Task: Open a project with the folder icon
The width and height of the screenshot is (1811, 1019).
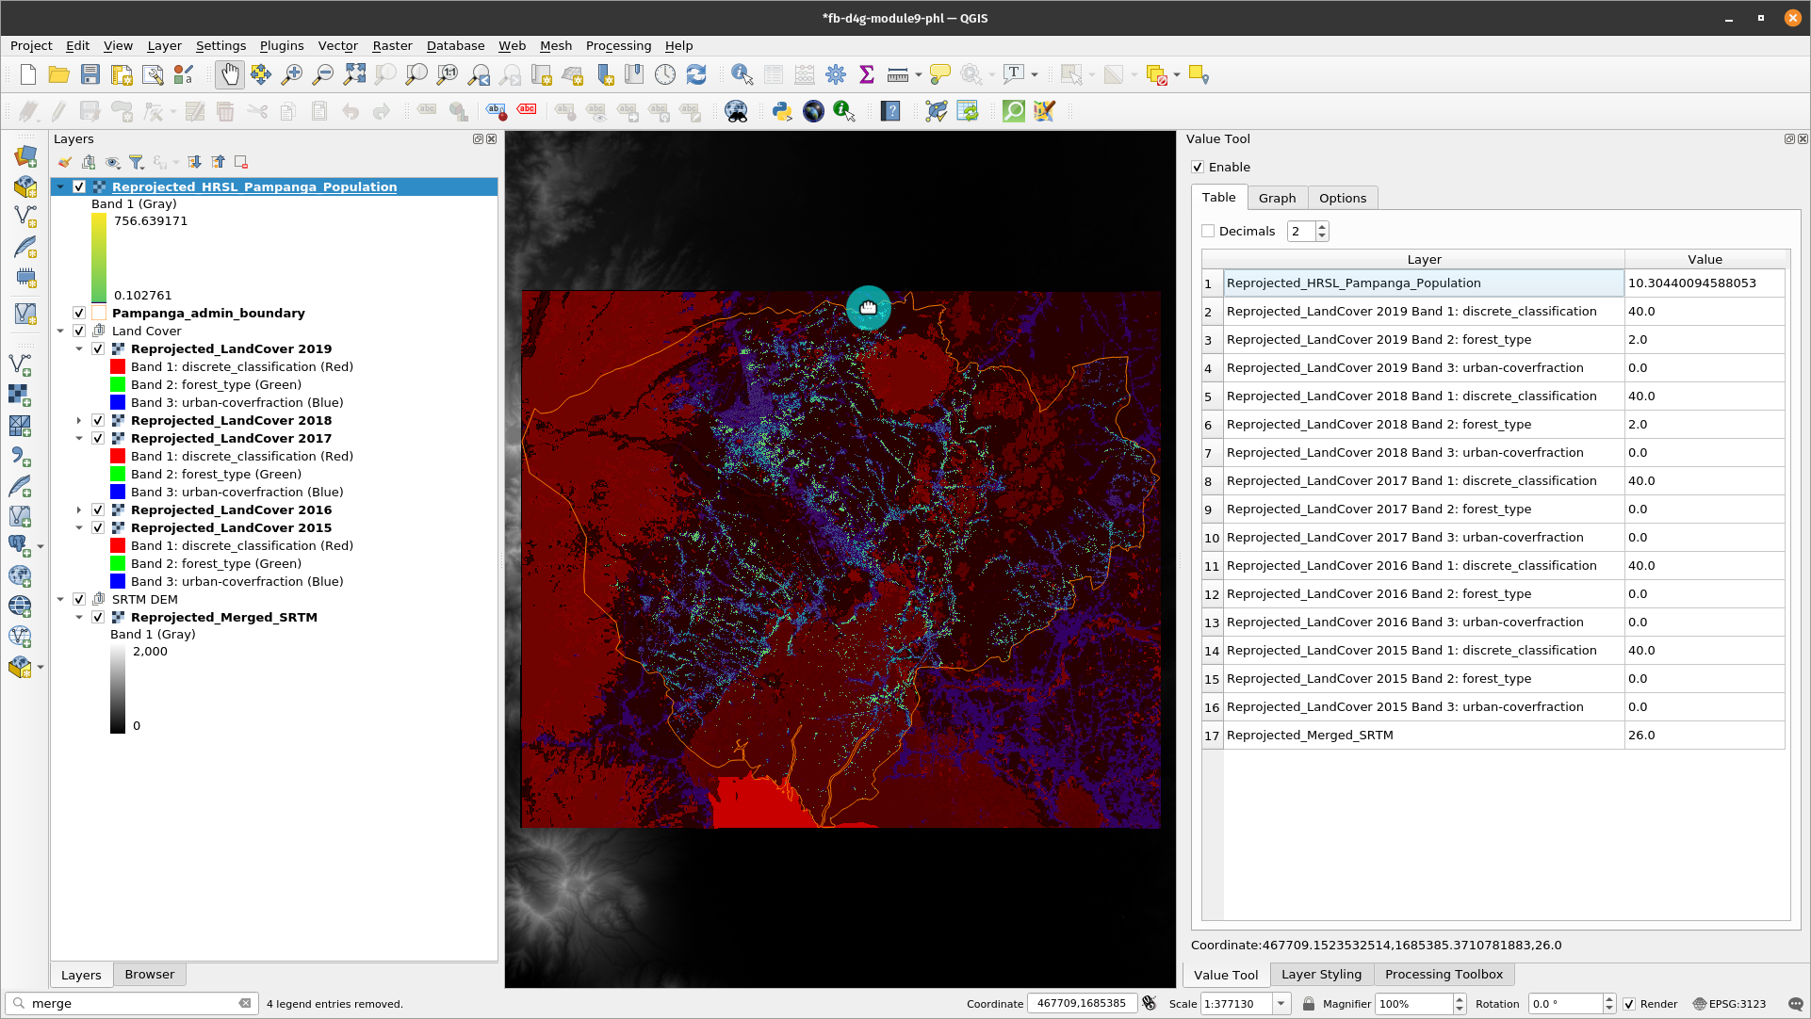Action: click(x=58, y=74)
